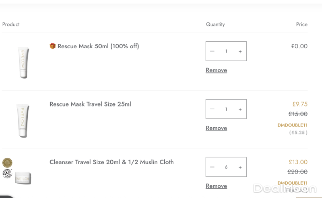Remove Rescue Mask 50ml from cart
Screen dimensions: 322x198
[x=216, y=70]
